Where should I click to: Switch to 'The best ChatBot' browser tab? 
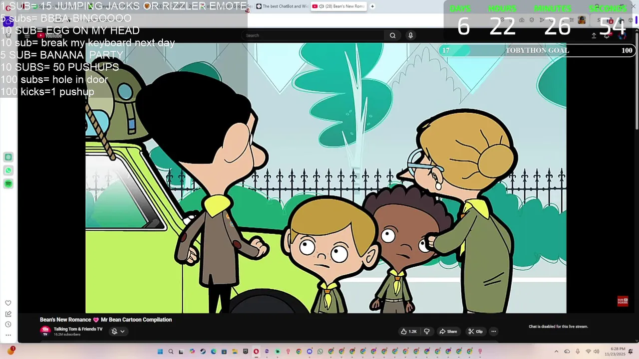point(282,6)
